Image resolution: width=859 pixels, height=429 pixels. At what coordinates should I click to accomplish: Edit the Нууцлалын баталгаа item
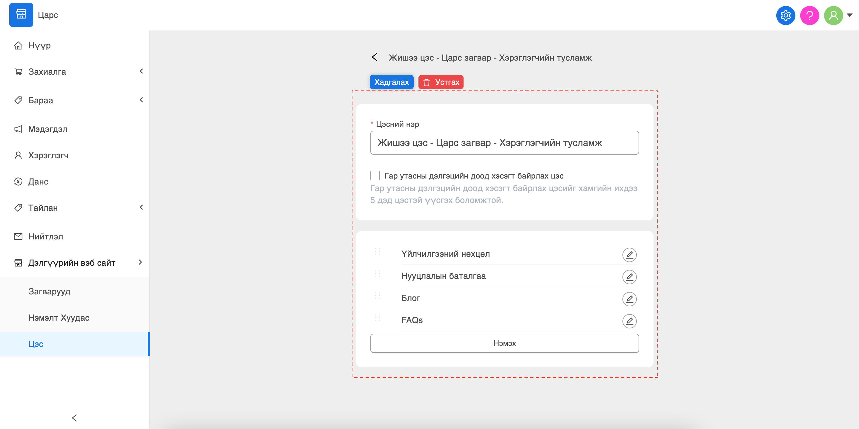(629, 277)
